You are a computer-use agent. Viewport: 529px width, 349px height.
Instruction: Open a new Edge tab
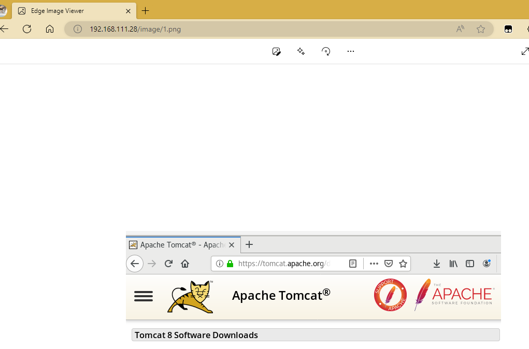pos(146,11)
